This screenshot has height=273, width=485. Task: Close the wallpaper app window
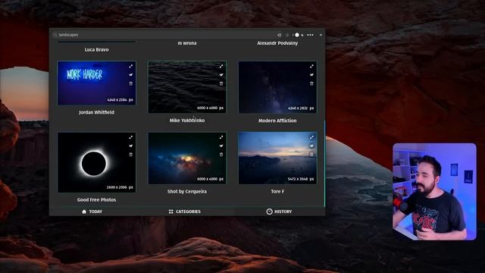click(x=321, y=35)
